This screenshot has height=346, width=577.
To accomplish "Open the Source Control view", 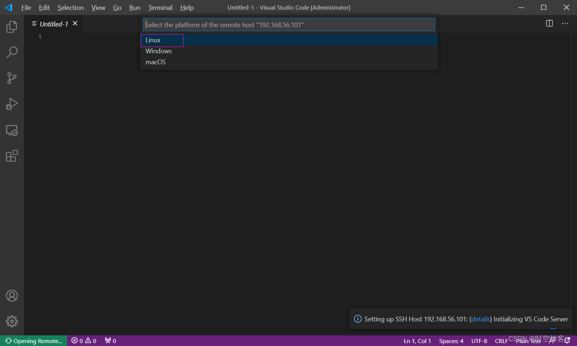I will click(x=12, y=78).
